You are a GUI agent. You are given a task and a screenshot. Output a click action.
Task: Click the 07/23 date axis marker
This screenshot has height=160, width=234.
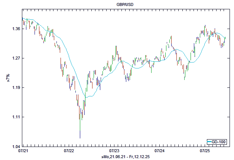pos(114,151)
